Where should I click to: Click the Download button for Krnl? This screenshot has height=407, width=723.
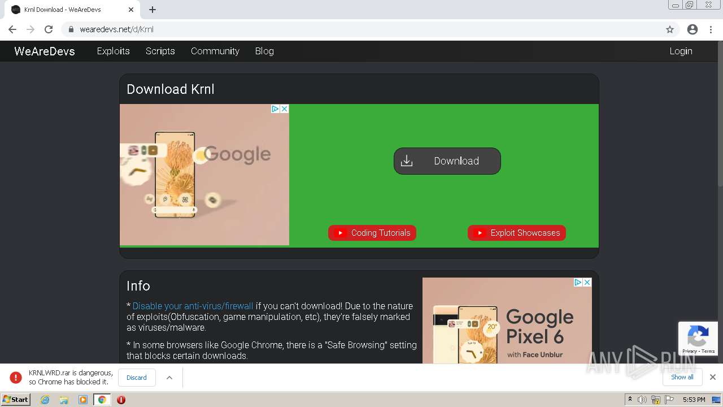pos(447,161)
